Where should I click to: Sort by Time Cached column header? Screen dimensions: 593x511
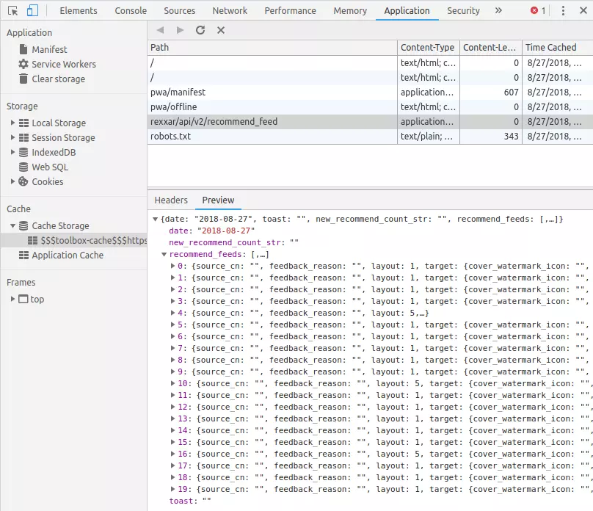[558, 48]
